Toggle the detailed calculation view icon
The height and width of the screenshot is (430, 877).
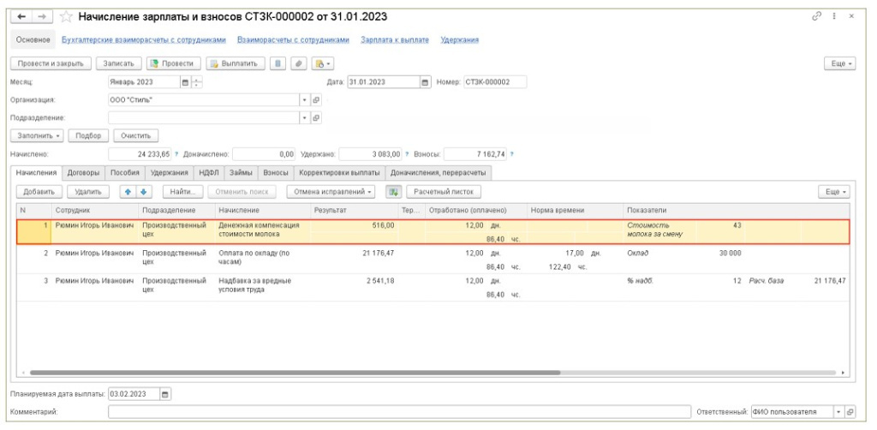point(393,192)
